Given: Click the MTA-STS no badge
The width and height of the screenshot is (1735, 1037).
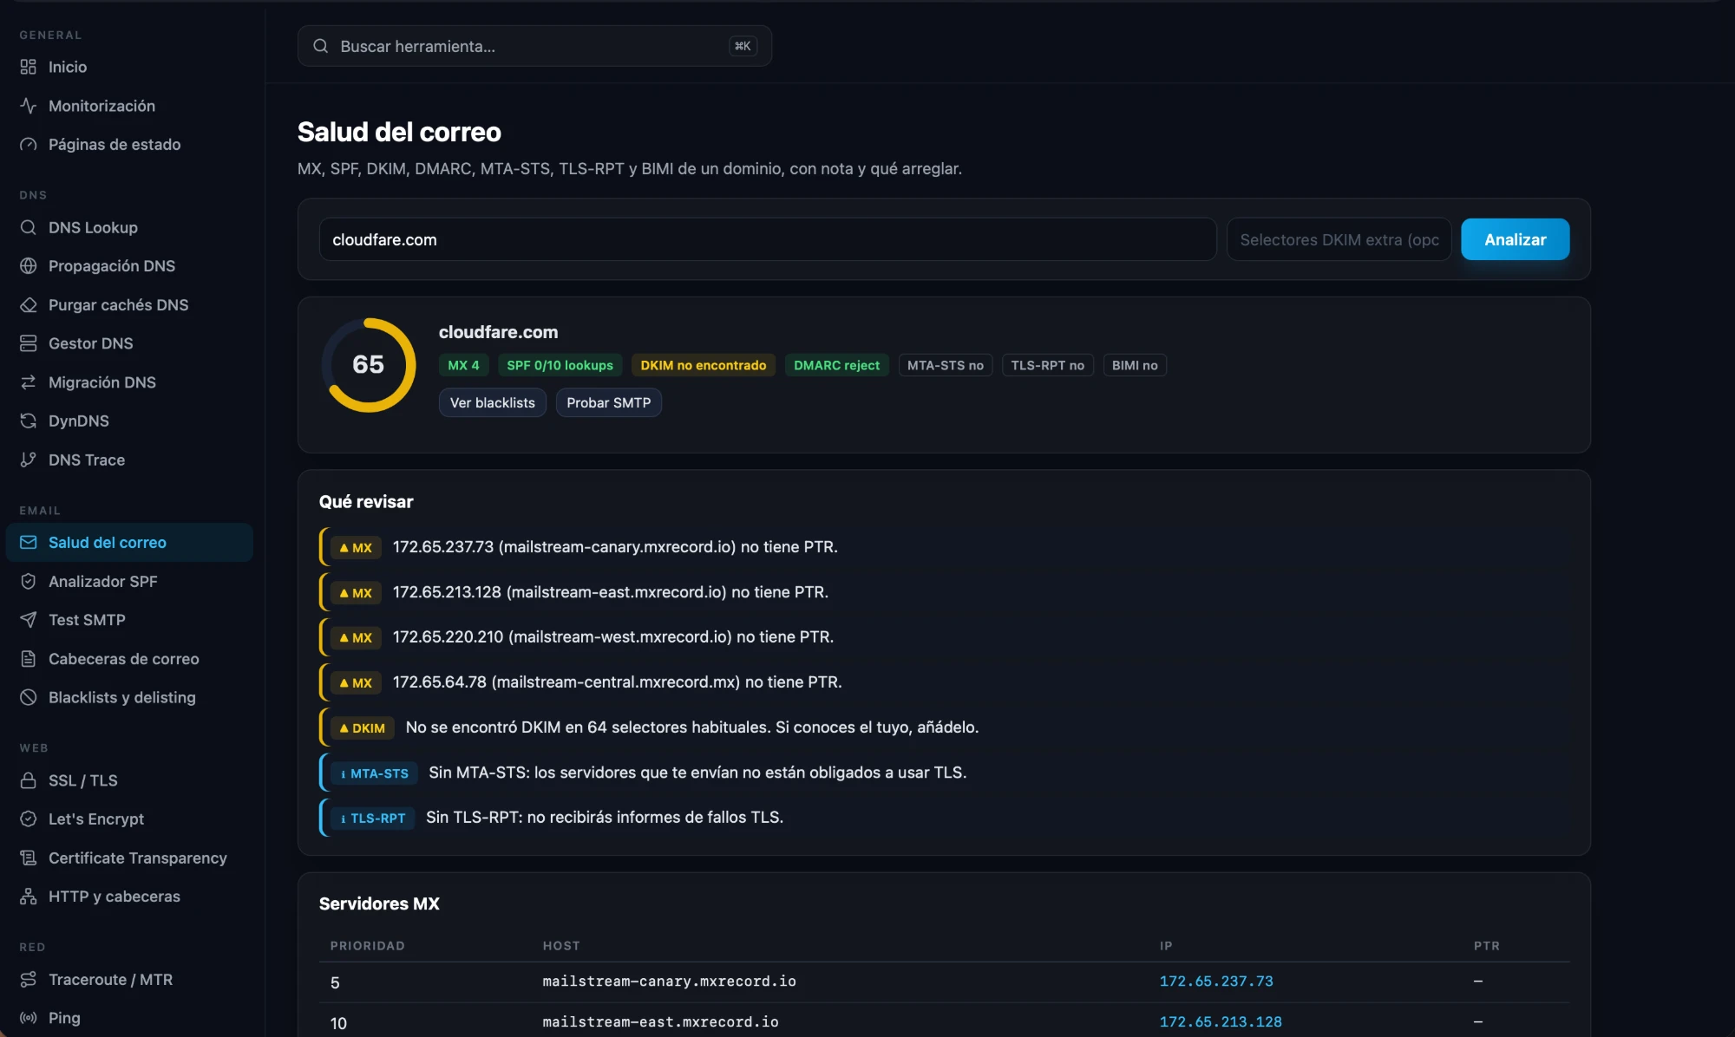Looking at the screenshot, I should [945, 365].
